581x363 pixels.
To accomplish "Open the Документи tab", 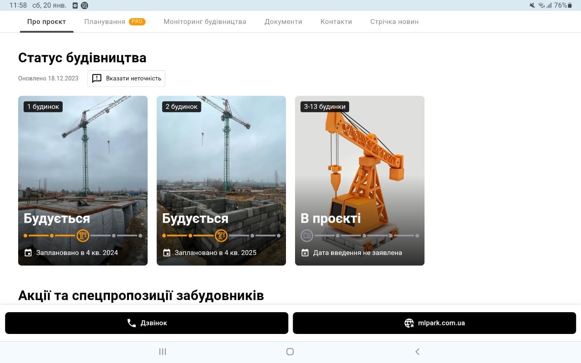I will [283, 22].
